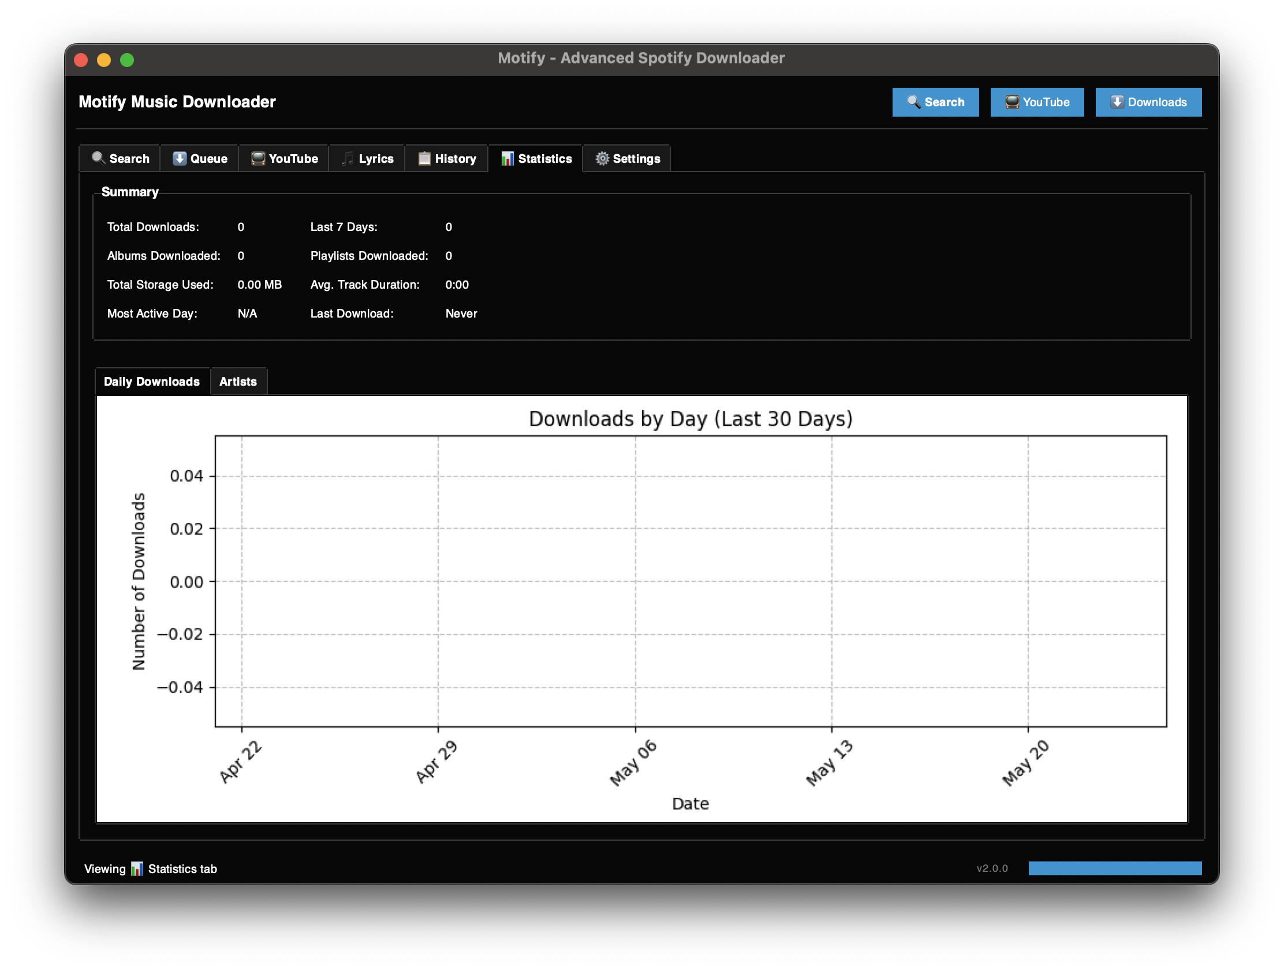Select the Statistics tab
The image size is (1284, 970).
point(536,158)
